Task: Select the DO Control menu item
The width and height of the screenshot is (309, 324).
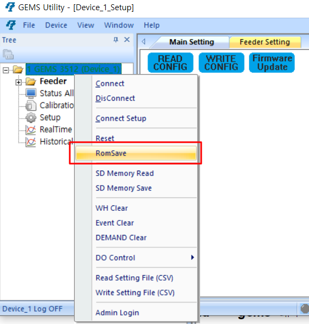Action: pos(136,257)
